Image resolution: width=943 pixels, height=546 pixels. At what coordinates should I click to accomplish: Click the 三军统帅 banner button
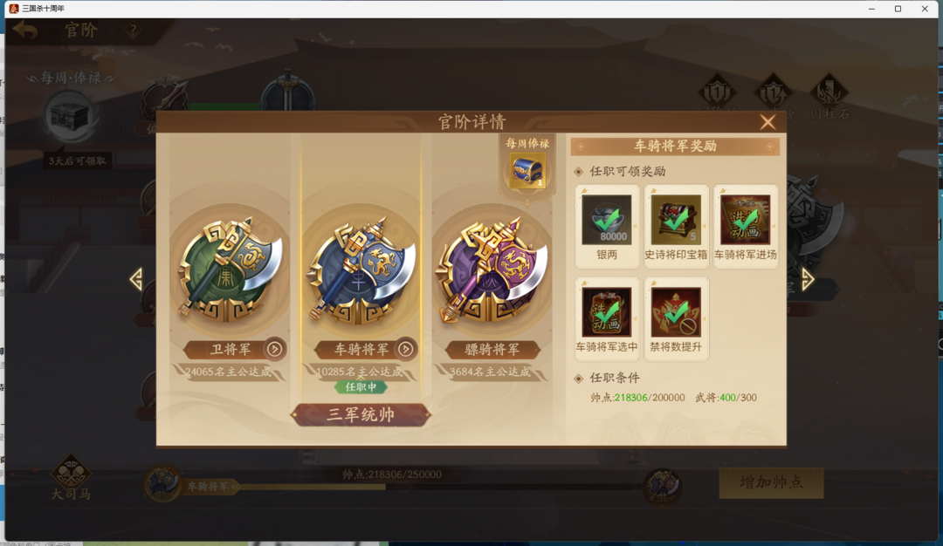click(x=361, y=414)
